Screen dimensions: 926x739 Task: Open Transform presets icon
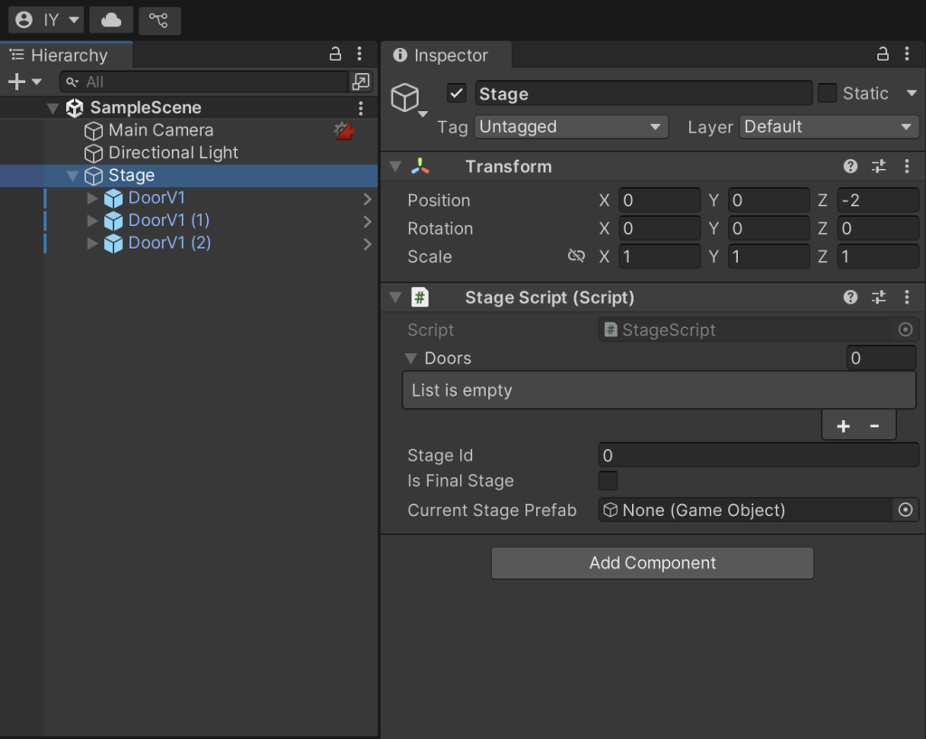[879, 166]
